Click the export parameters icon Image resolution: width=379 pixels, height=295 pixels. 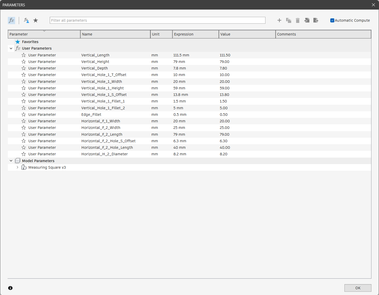tap(316, 20)
